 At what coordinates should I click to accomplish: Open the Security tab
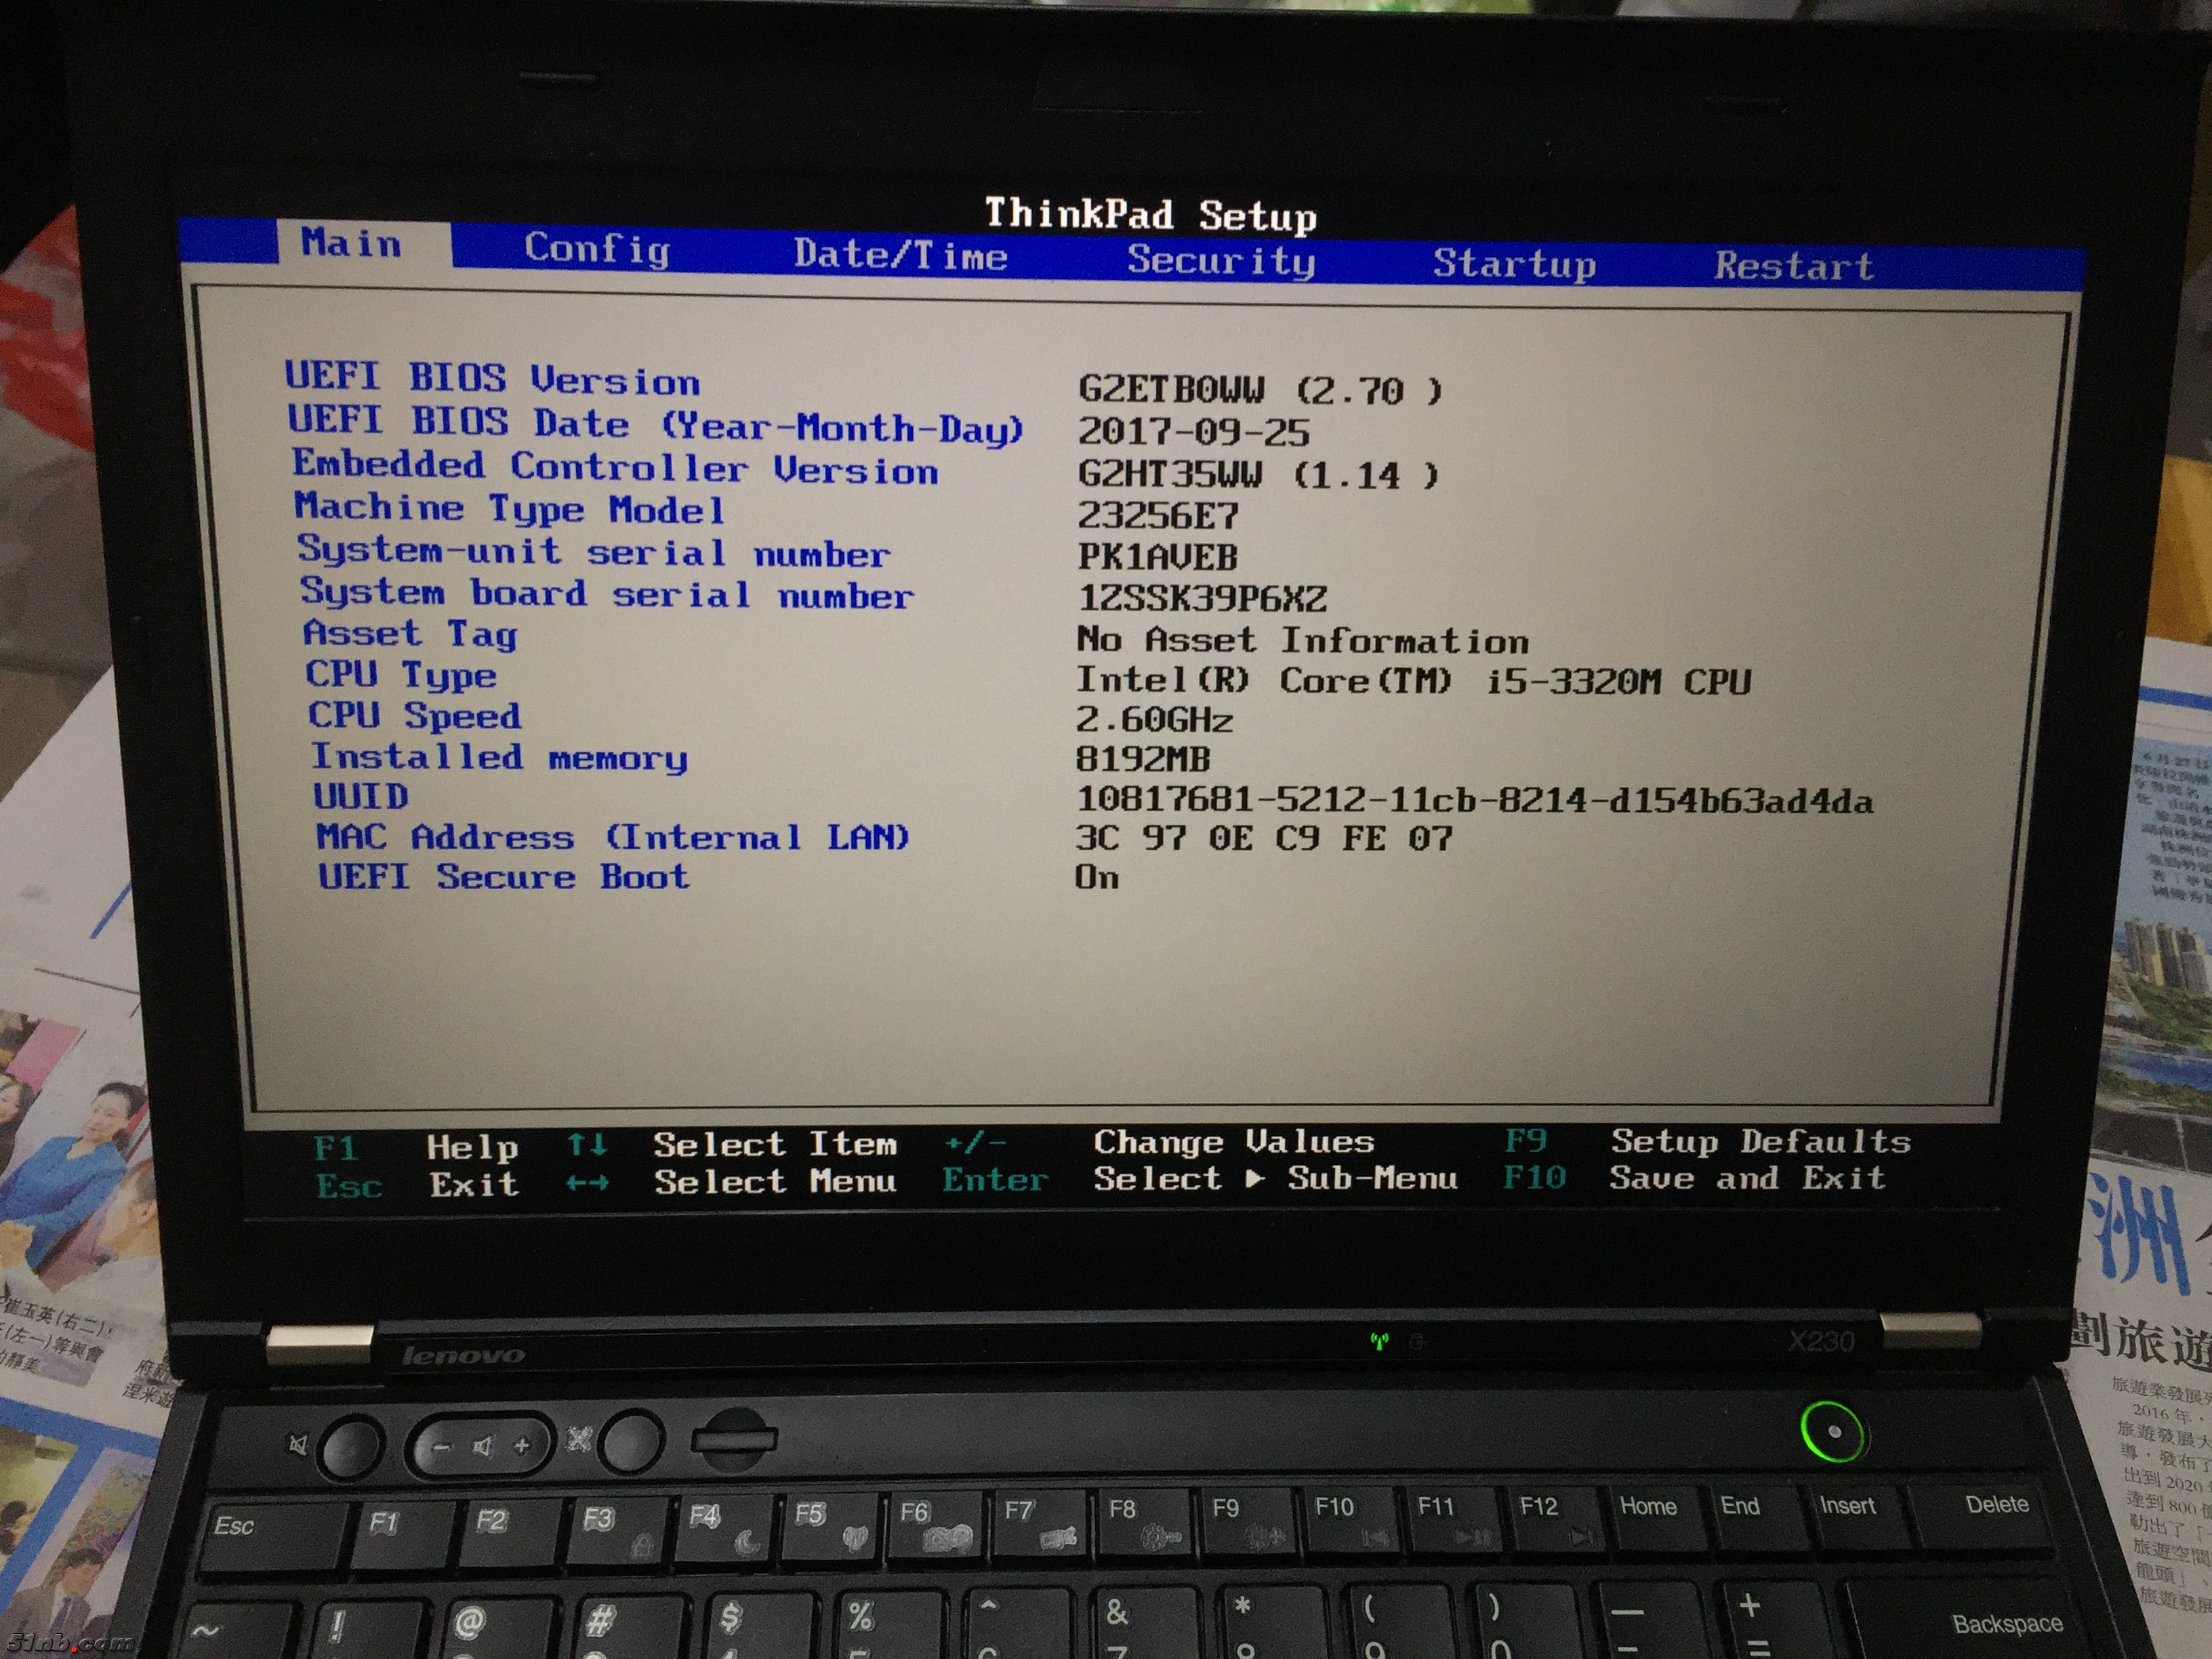(x=1221, y=261)
